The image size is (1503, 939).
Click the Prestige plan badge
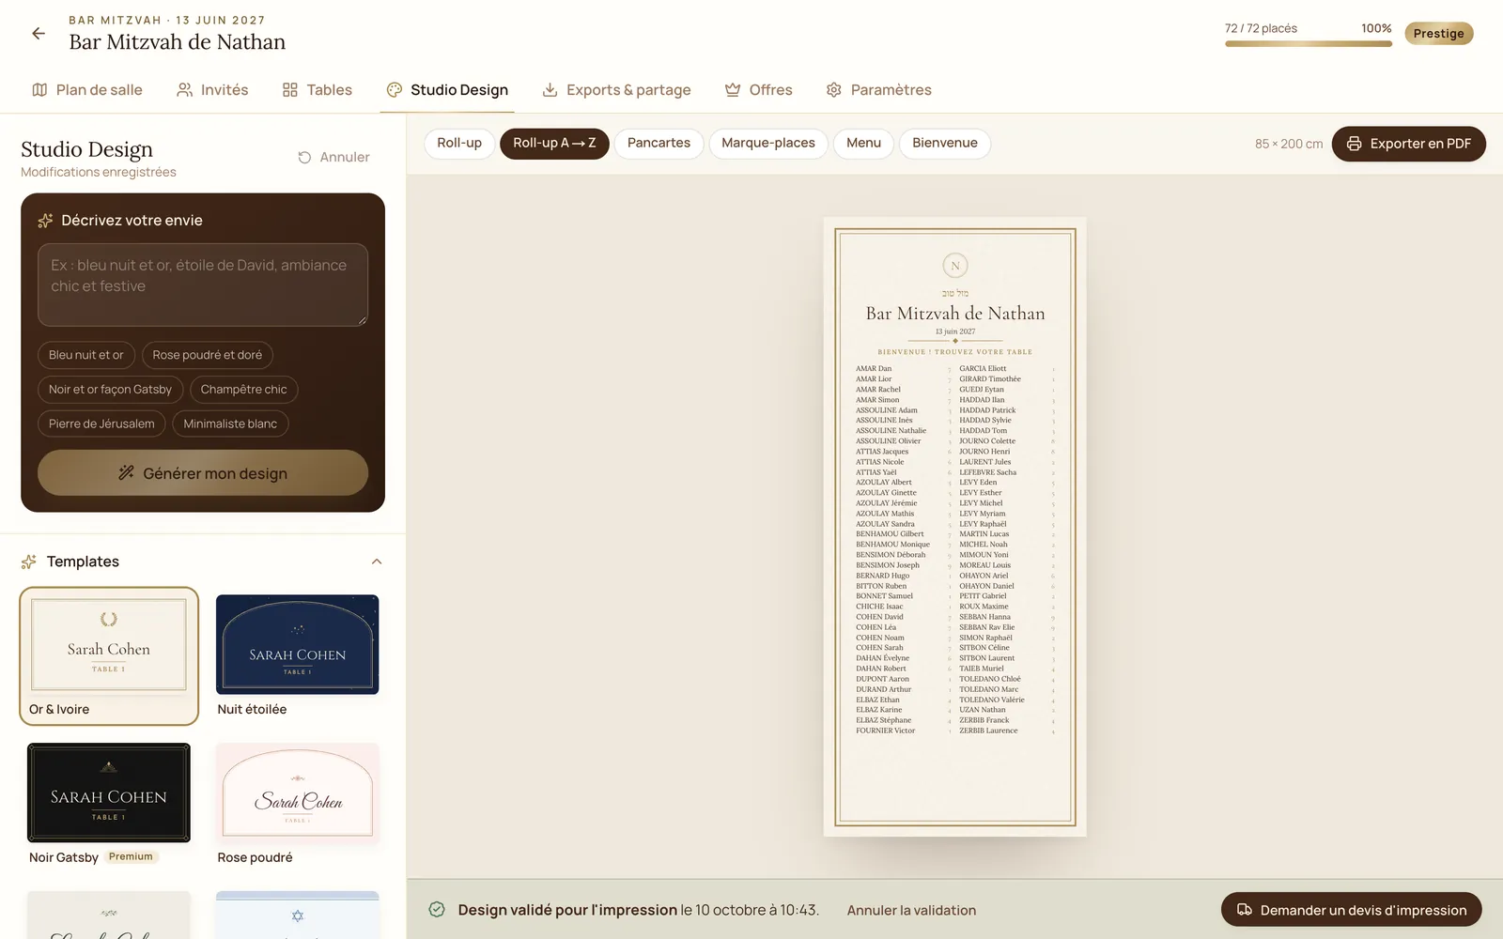(1438, 34)
